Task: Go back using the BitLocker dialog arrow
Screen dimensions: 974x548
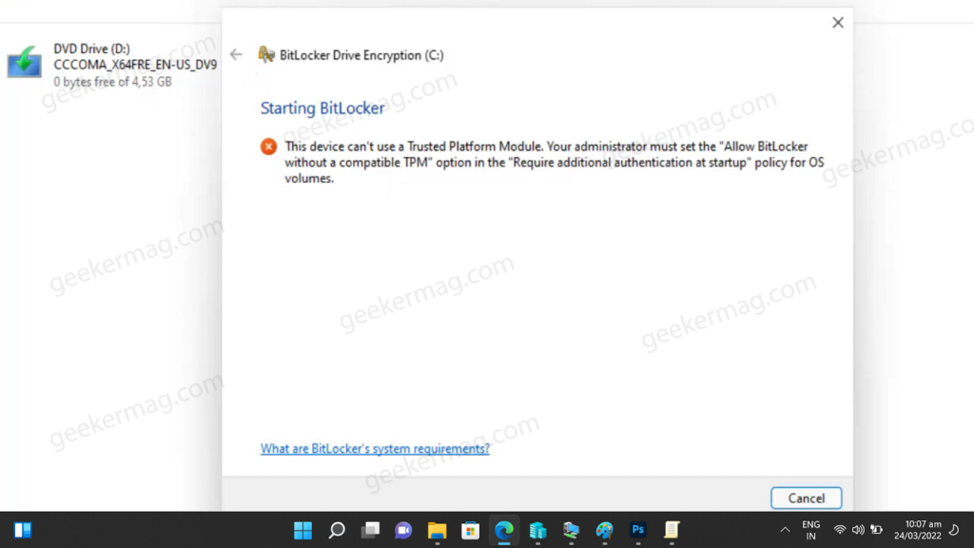Action: [x=236, y=54]
